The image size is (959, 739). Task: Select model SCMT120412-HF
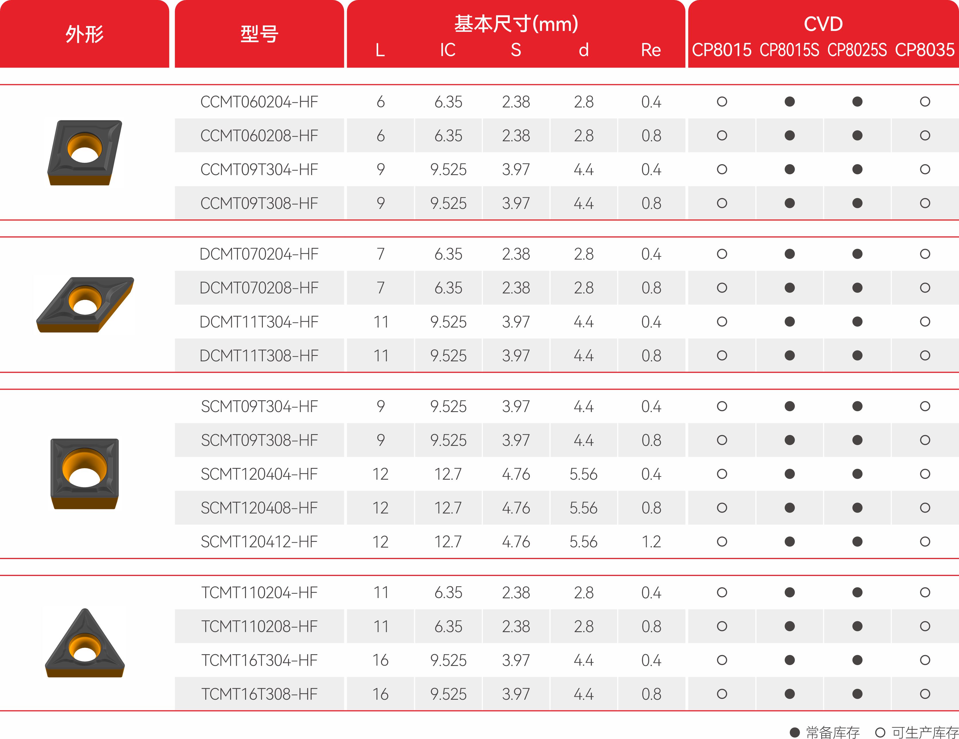259,541
